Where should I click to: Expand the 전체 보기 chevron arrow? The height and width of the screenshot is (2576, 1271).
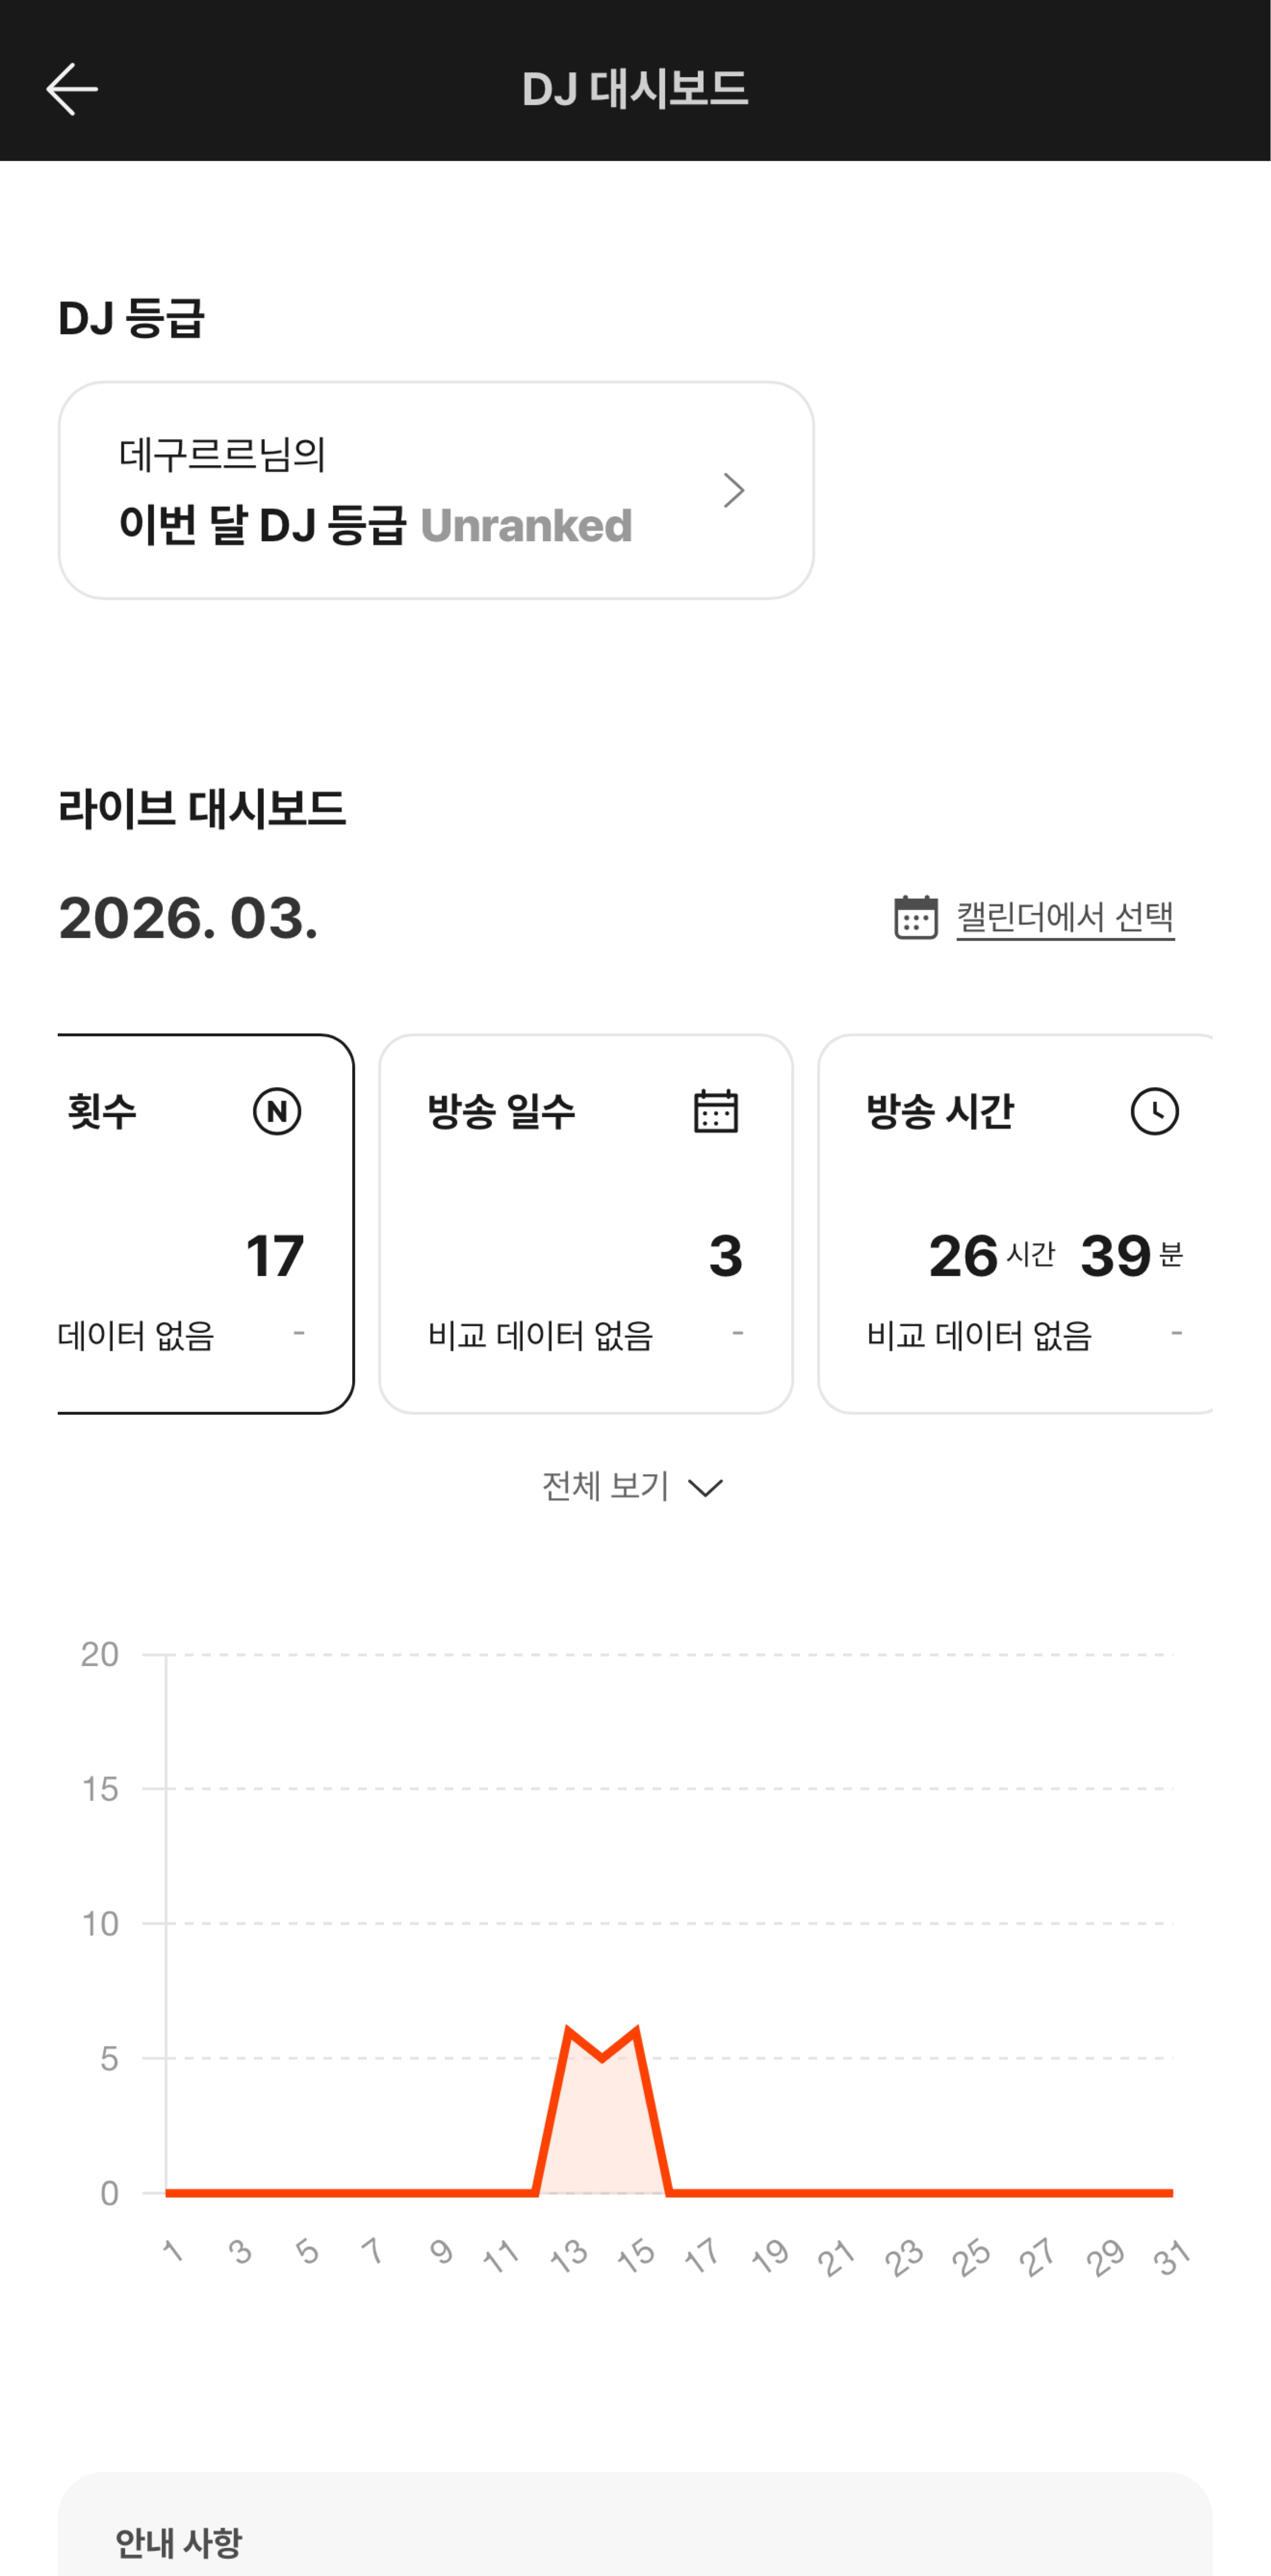coord(706,1488)
